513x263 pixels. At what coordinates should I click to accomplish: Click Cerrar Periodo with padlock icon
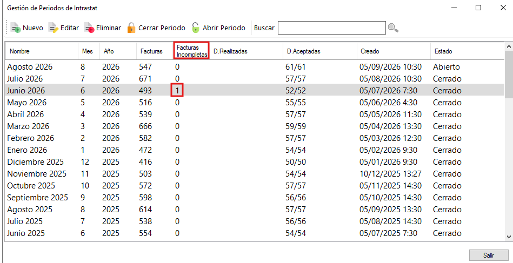point(156,28)
